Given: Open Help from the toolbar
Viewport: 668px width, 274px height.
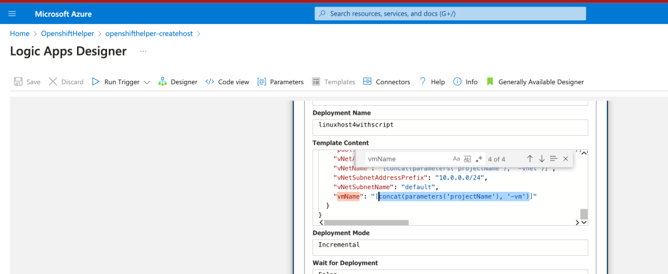Looking at the screenshot, I should click(x=432, y=82).
